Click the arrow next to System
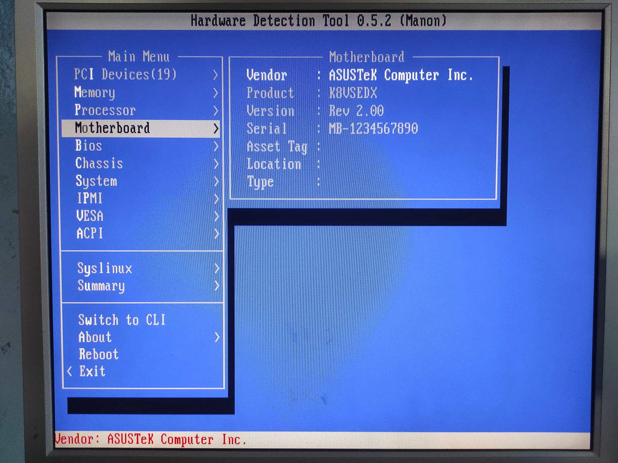The width and height of the screenshot is (618, 463). (x=216, y=182)
